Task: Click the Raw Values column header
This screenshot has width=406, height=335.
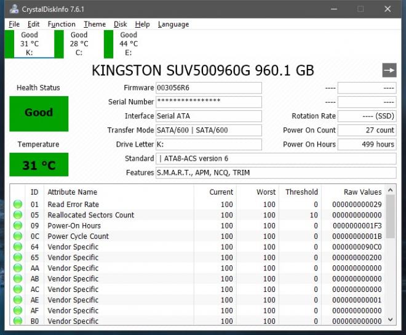Action: point(354,192)
